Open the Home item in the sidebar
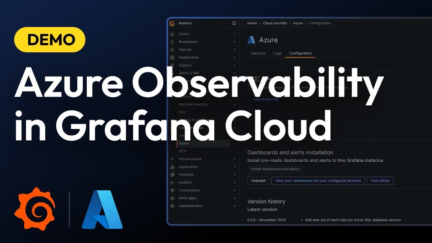The image size is (432, 243). click(184, 34)
